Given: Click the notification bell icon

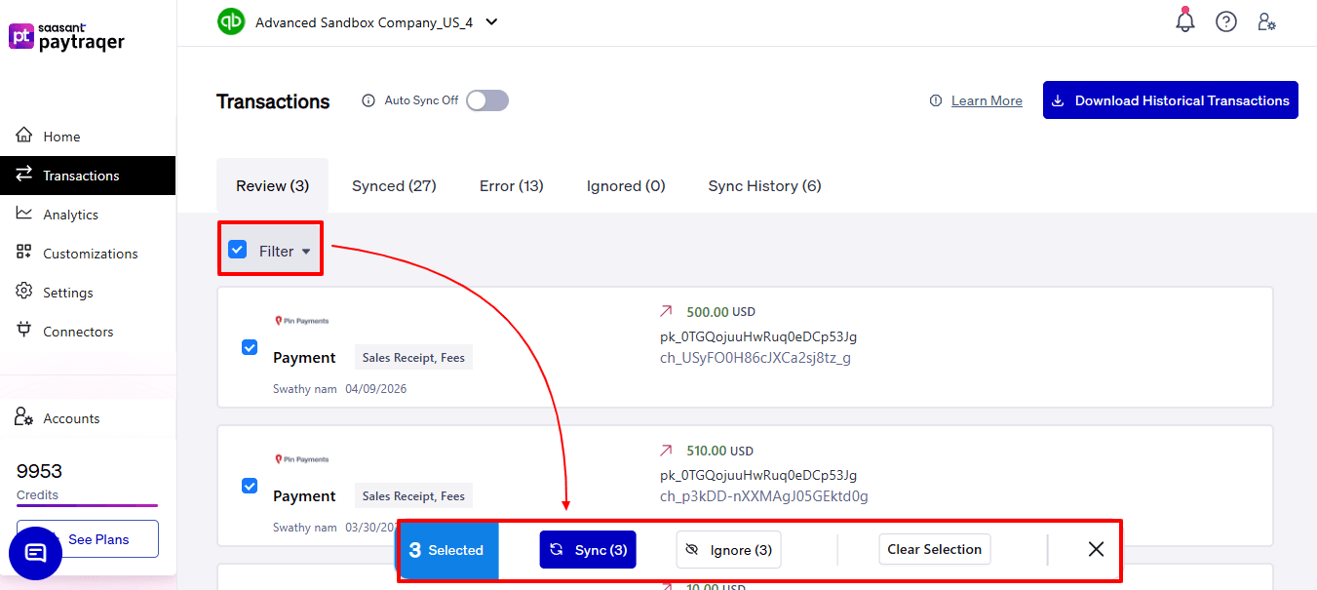Looking at the screenshot, I should 1185,20.
